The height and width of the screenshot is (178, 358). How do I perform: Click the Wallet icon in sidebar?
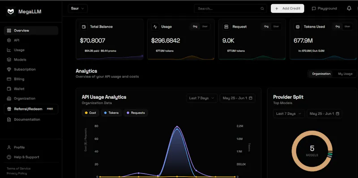point(9,89)
